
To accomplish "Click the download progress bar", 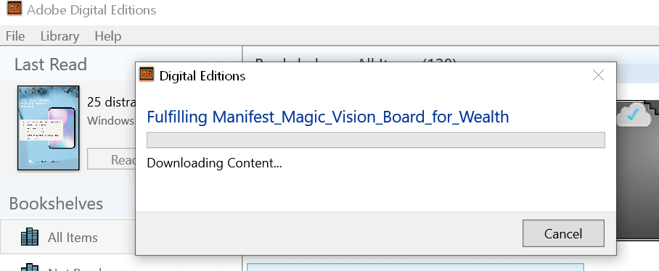I will tap(376, 140).
